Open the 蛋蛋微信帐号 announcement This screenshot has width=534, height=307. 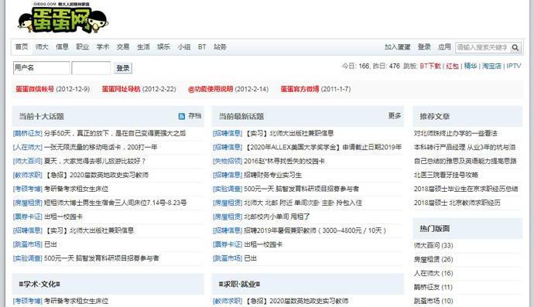(35, 89)
